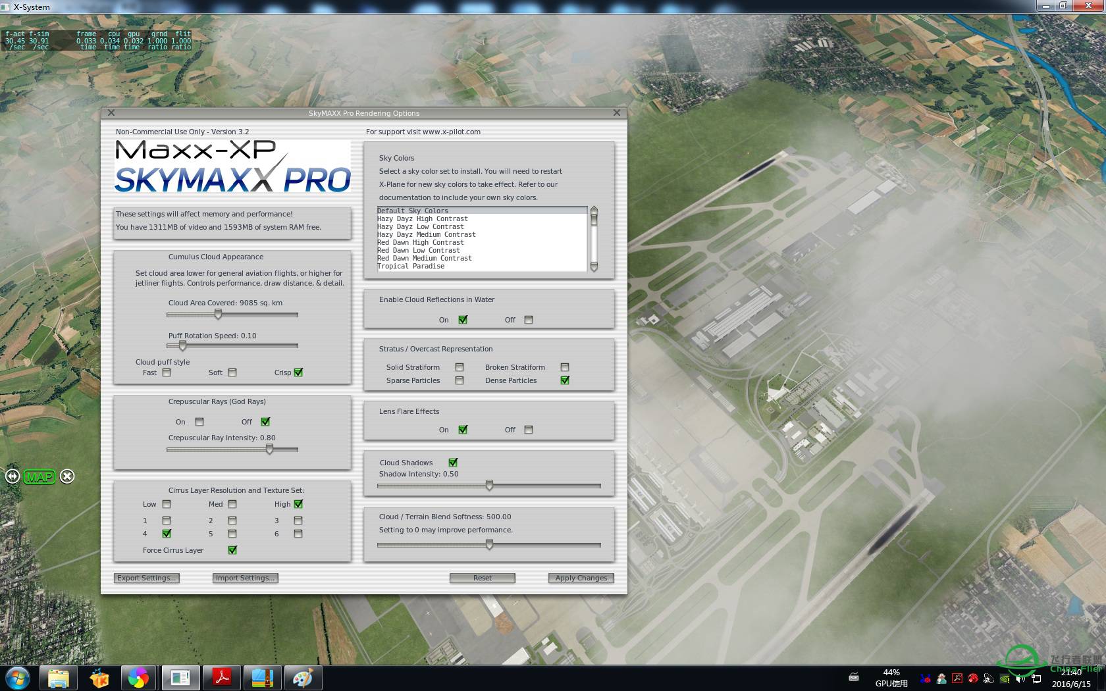Image resolution: width=1106 pixels, height=691 pixels.
Task: Select Red Dawn Medium Contrast
Action: (482, 258)
